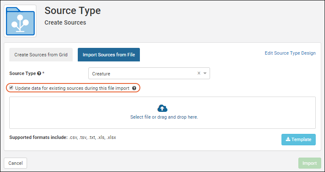Clear the Creature selection with the x icon
Screen dimensions: 325x172
coord(199,73)
